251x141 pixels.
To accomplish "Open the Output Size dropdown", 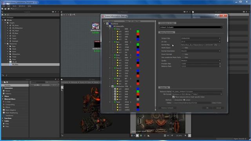I will pos(201,38).
